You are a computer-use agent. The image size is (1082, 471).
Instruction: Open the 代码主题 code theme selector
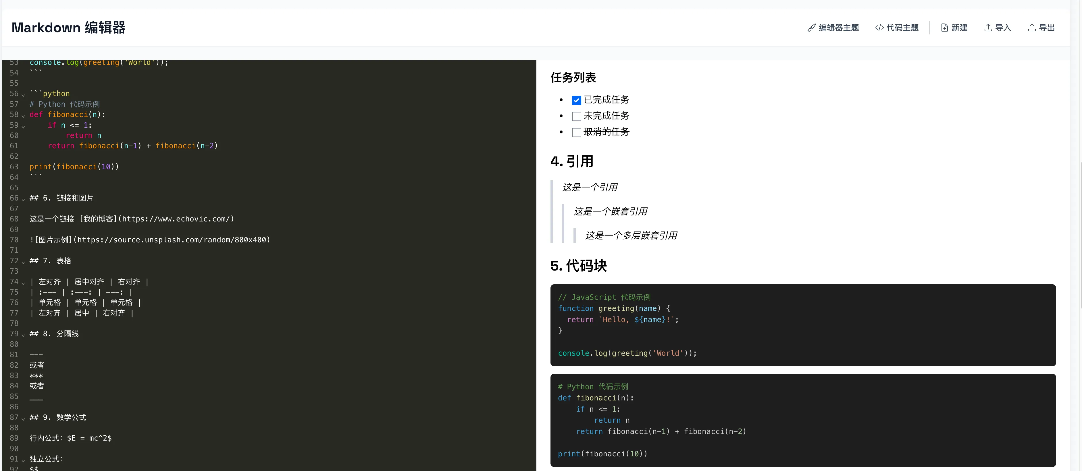click(x=897, y=28)
